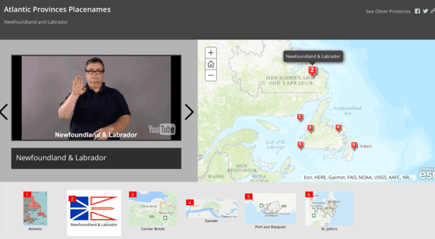Open the Corner Brook thumbnail
435x239 pixels.
pos(153,210)
